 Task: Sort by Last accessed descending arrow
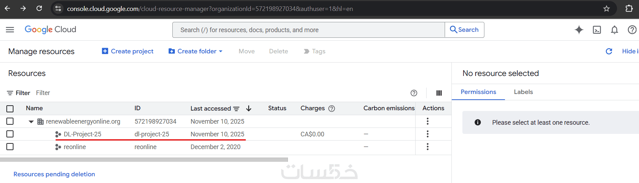pyautogui.click(x=249, y=108)
